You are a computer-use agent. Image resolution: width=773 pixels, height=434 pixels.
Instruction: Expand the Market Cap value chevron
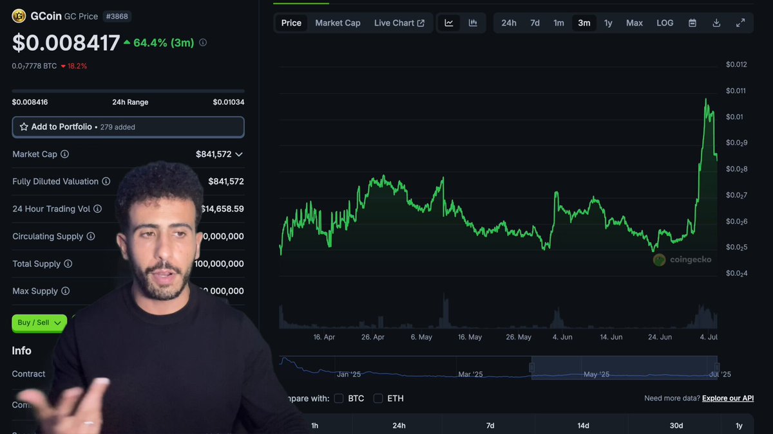pos(239,154)
